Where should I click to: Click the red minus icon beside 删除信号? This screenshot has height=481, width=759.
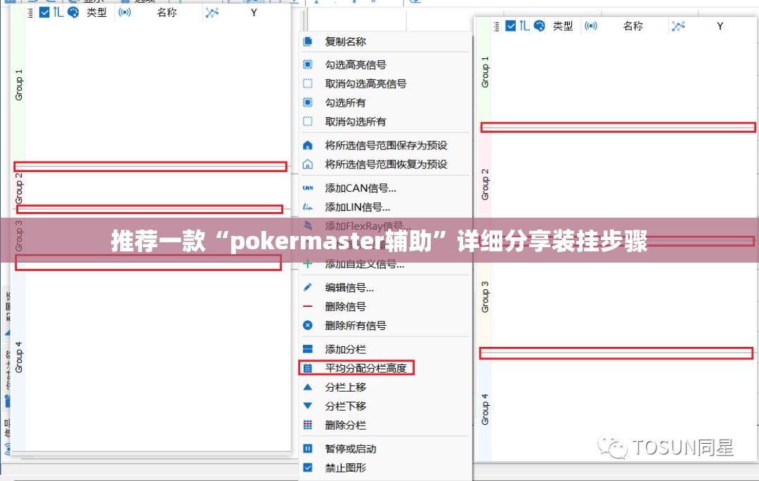(307, 306)
